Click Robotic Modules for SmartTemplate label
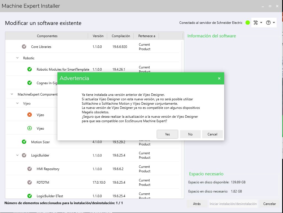 (63, 69)
